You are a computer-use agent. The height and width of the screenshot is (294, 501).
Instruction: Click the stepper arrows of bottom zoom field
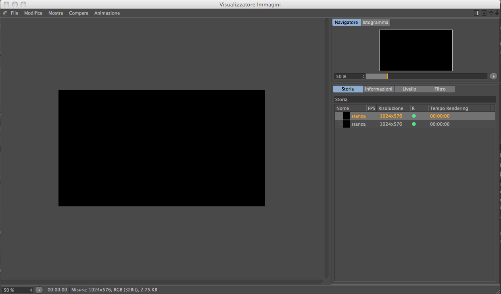[x=31, y=290]
